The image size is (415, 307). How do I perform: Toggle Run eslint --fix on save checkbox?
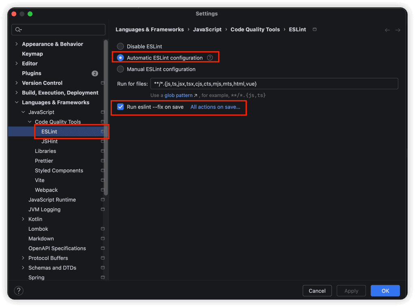coord(120,107)
